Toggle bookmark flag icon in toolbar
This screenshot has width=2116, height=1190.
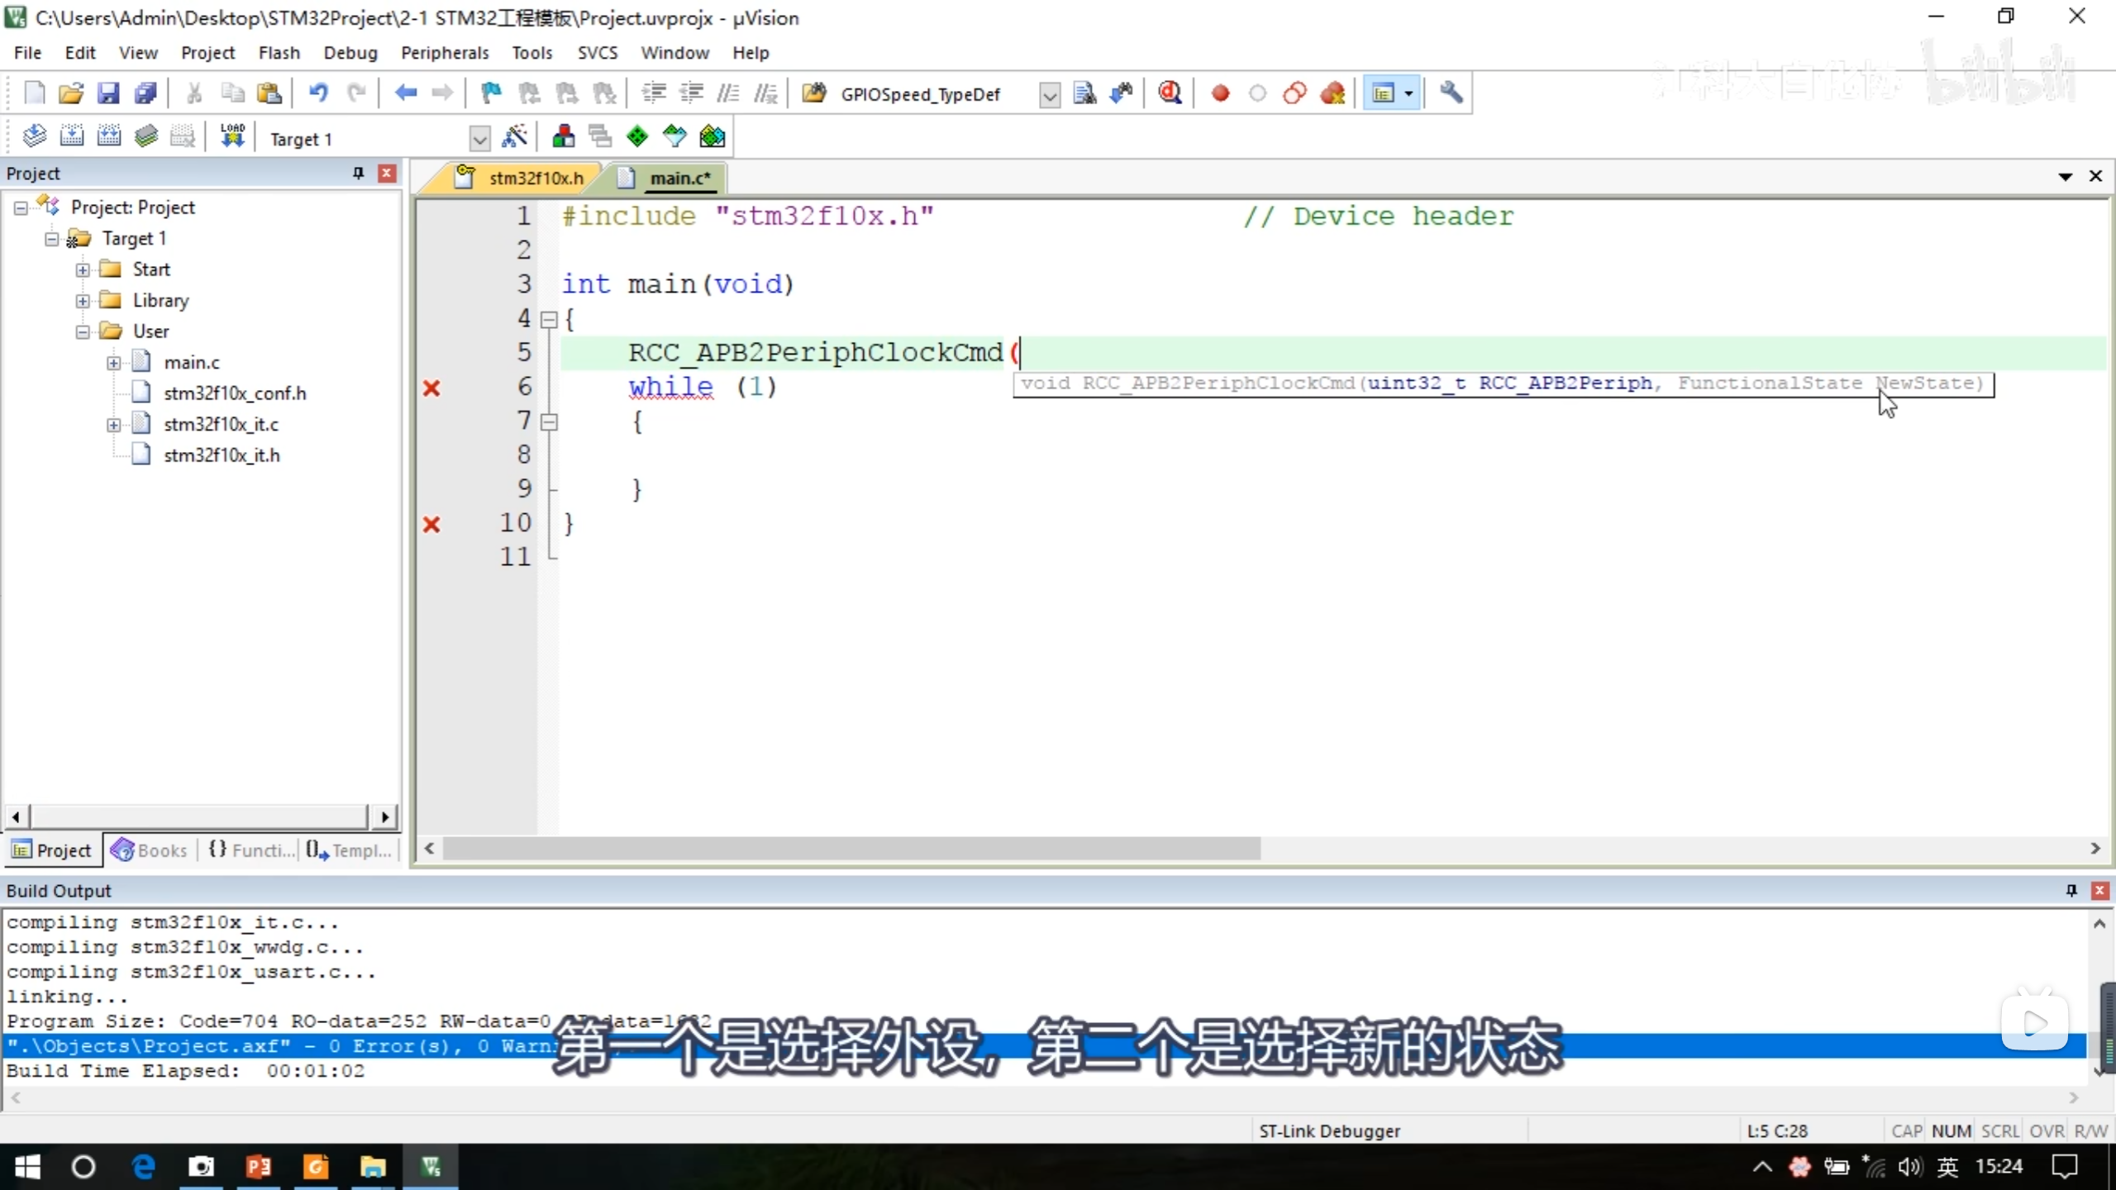[x=491, y=93]
